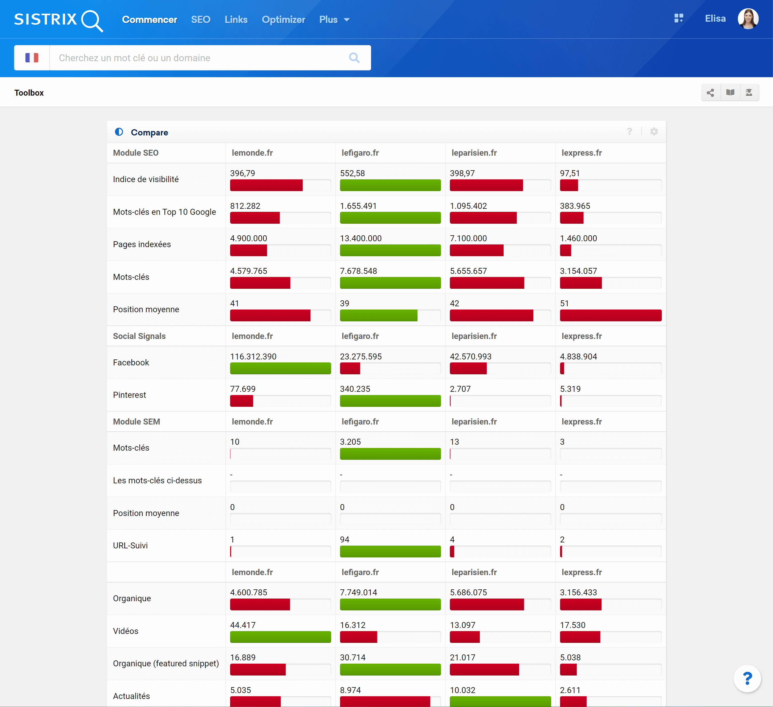Click the Vidéos row label
The height and width of the screenshot is (707, 773).
coord(125,631)
